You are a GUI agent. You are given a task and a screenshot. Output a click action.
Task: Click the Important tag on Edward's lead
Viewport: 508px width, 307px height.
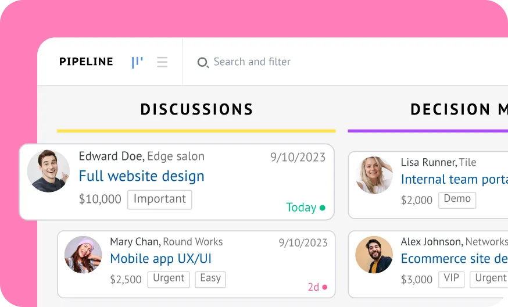159,199
